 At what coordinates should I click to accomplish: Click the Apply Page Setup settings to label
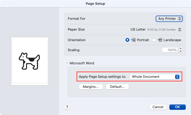(x=102, y=77)
